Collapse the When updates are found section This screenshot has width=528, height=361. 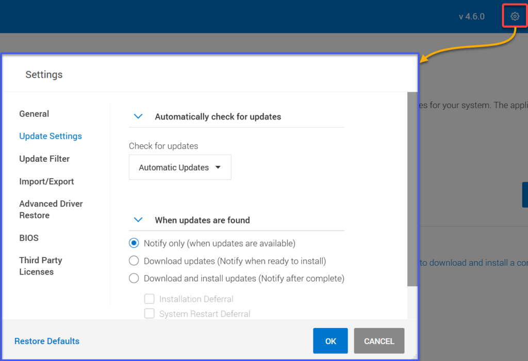[x=138, y=220]
